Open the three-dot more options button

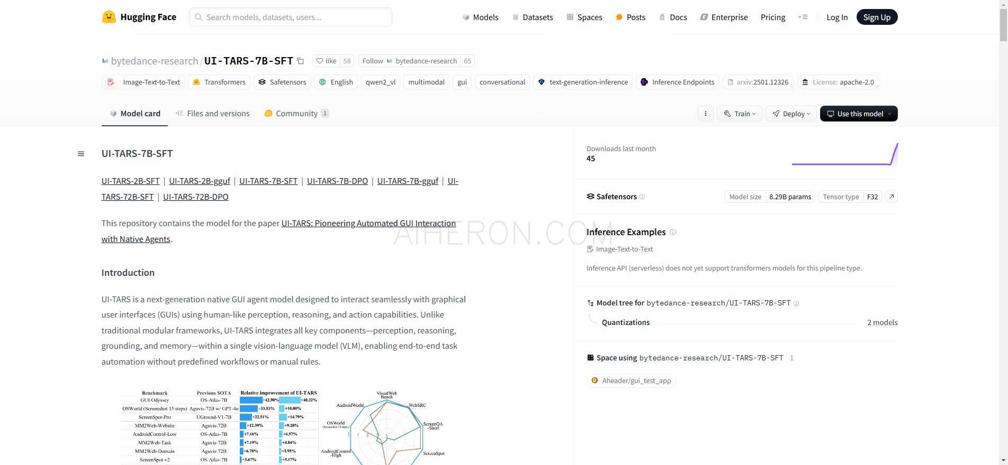pyautogui.click(x=705, y=114)
